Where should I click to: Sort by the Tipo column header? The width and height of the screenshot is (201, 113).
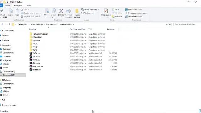pyautogui.click(x=90, y=29)
